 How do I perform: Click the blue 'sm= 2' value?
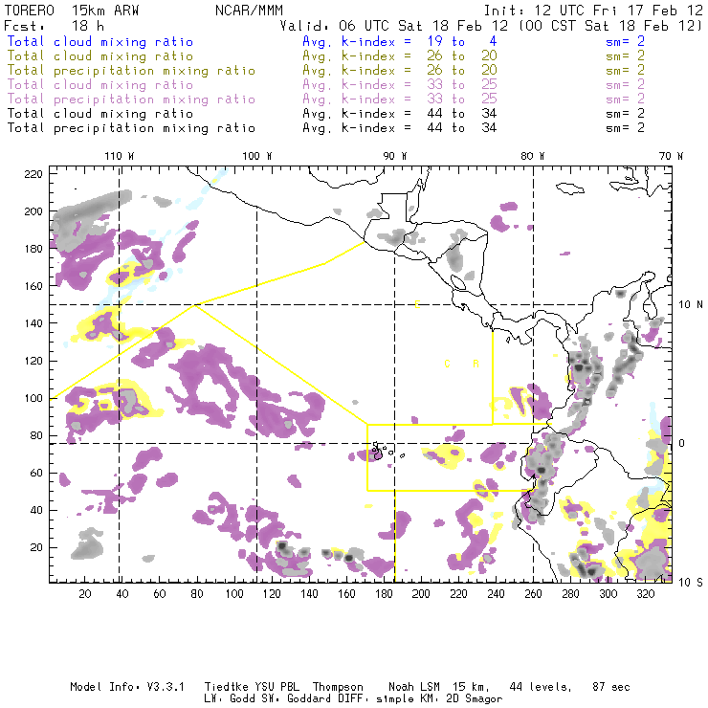[625, 42]
